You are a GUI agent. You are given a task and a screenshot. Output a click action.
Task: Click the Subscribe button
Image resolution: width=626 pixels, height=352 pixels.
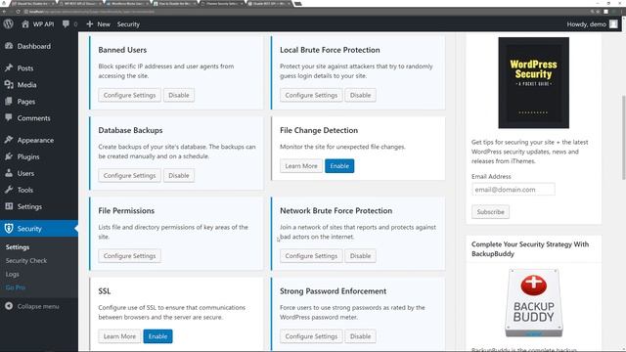click(490, 211)
